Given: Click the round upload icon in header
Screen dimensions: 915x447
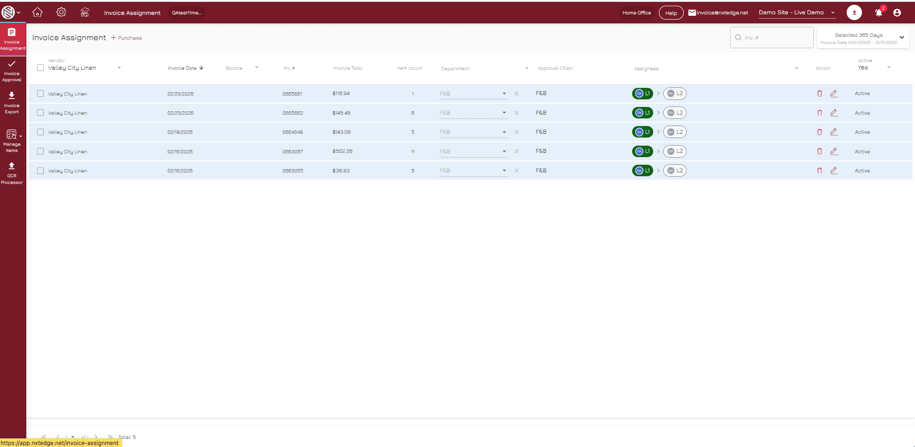Looking at the screenshot, I should [854, 12].
